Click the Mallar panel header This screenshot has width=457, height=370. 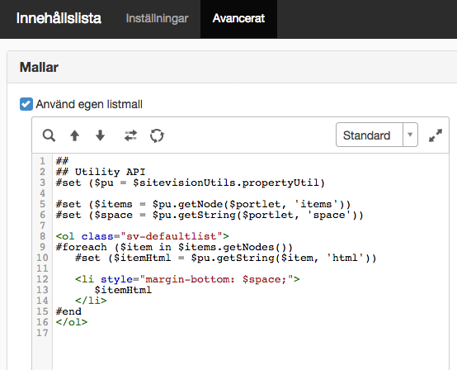point(232,67)
